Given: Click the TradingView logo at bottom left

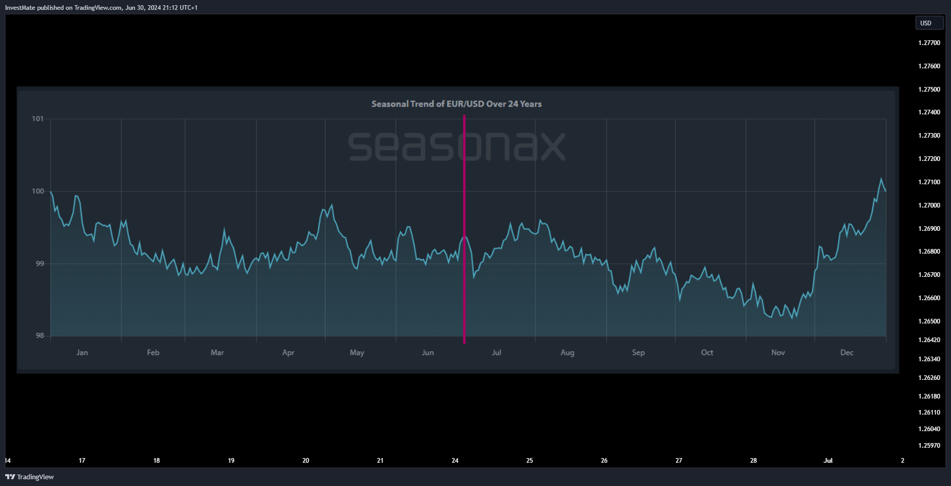Looking at the screenshot, I should point(30,477).
